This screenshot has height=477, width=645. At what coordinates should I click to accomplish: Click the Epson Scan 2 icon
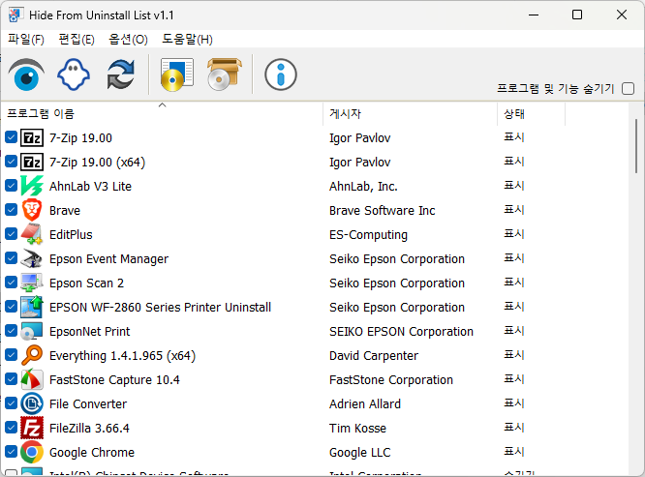[x=32, y=283]
